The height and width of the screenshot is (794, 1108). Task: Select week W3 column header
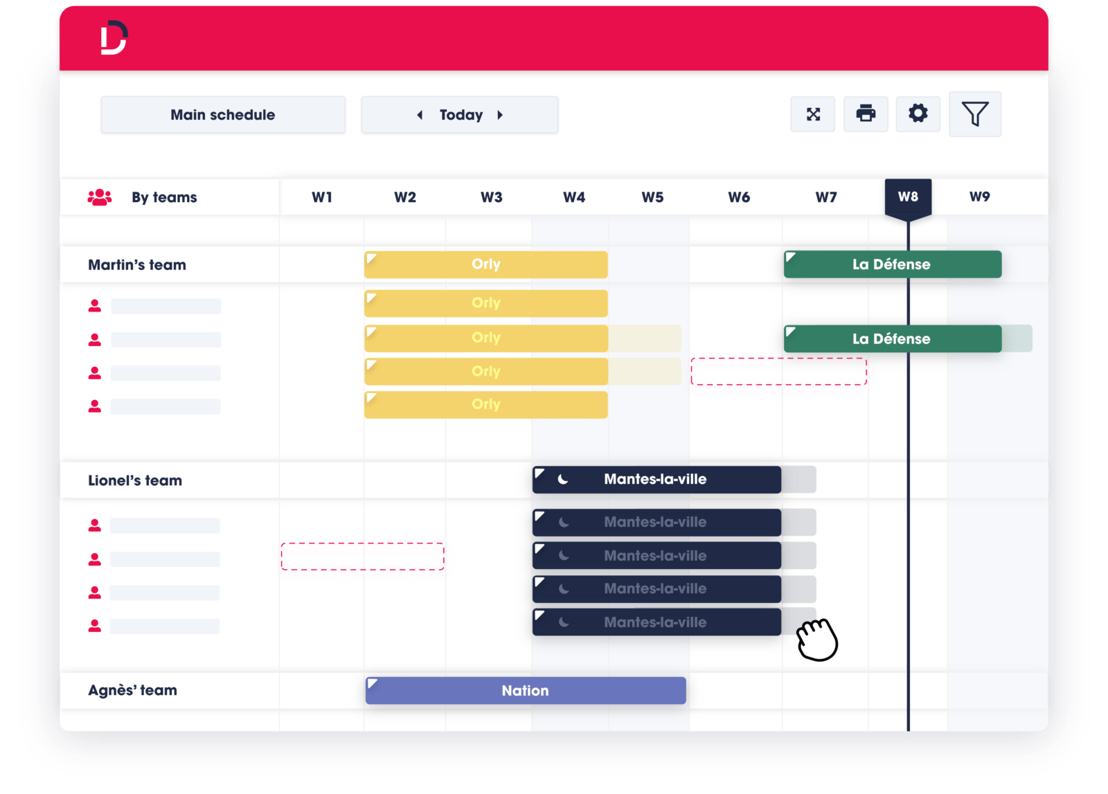point(492,197)
